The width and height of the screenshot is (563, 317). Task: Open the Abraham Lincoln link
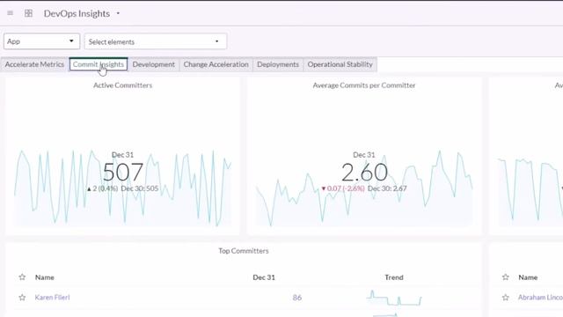point(540,298)
